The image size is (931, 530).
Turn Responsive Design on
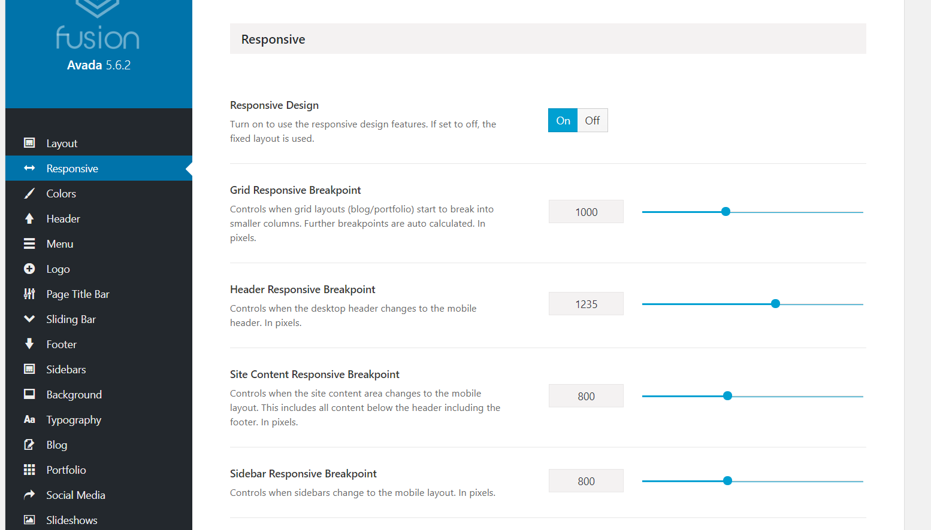pyautogui.click(x=563, y=120)
